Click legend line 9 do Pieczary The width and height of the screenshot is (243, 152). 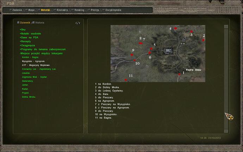tap(104, 111)
